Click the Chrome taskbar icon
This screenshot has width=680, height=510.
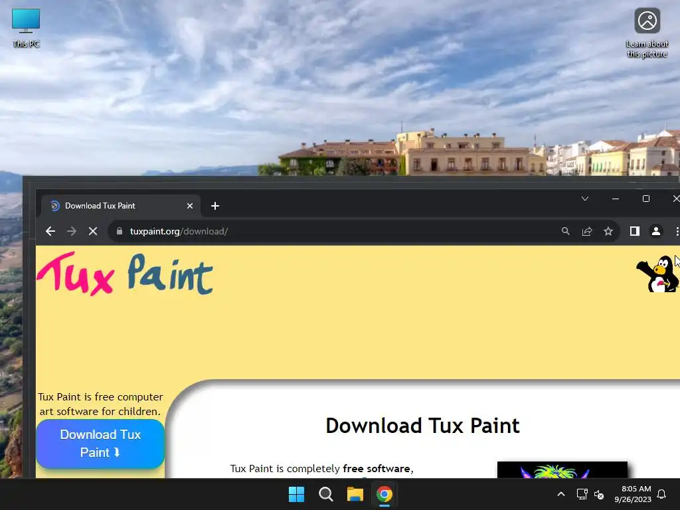[384, 494]
